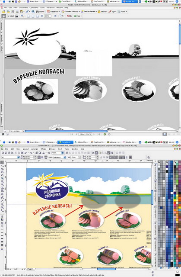Open CorelDRAW's Layout menu

click(x=26, y=149)
